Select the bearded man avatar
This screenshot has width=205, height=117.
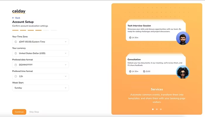[183, 38]
